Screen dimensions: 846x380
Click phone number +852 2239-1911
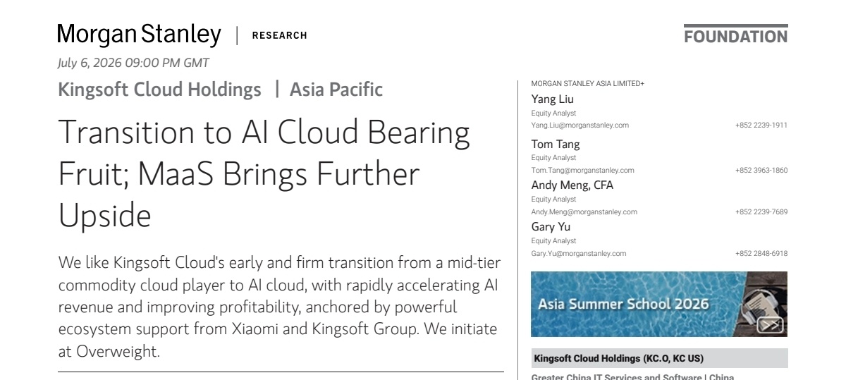tap(761, 125)
